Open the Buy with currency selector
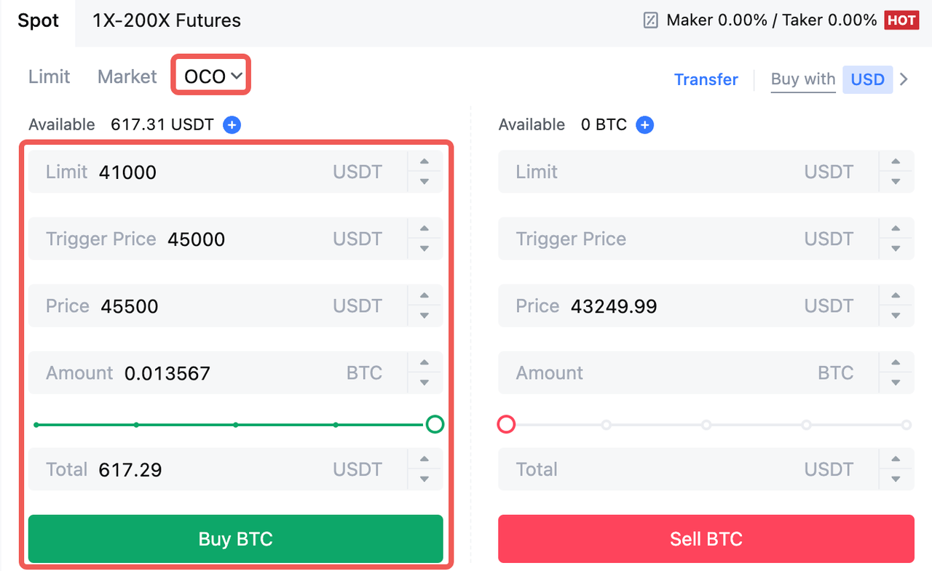Viewport: 932px width, 571px height. click(867, 79)
